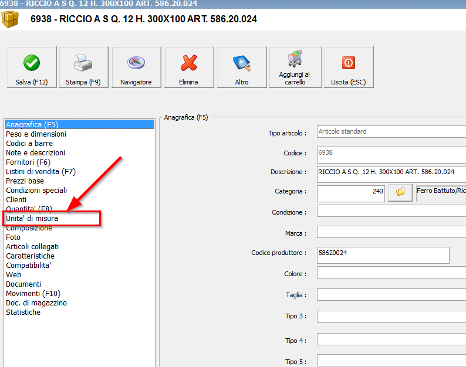The width and height of the screenshot is (466, 367).
Task: Click the Uscita (ESC) power button
Action: (x=349, y=67)
